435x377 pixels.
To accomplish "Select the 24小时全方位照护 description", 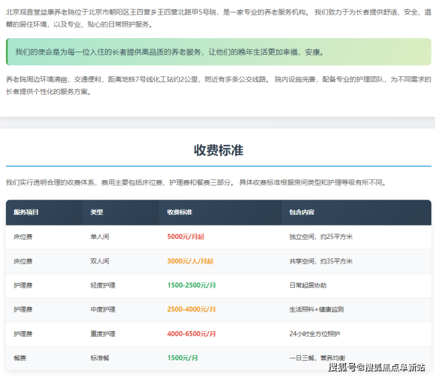I will coord(314,334).
